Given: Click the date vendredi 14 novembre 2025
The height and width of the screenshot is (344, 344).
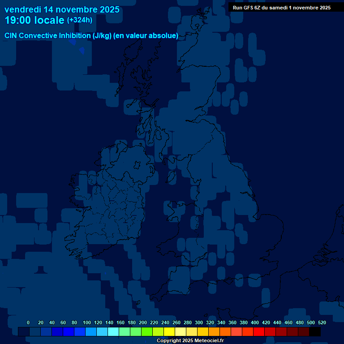Looking at the screenshot, I should pyautogui.click(x=62, y=9).
